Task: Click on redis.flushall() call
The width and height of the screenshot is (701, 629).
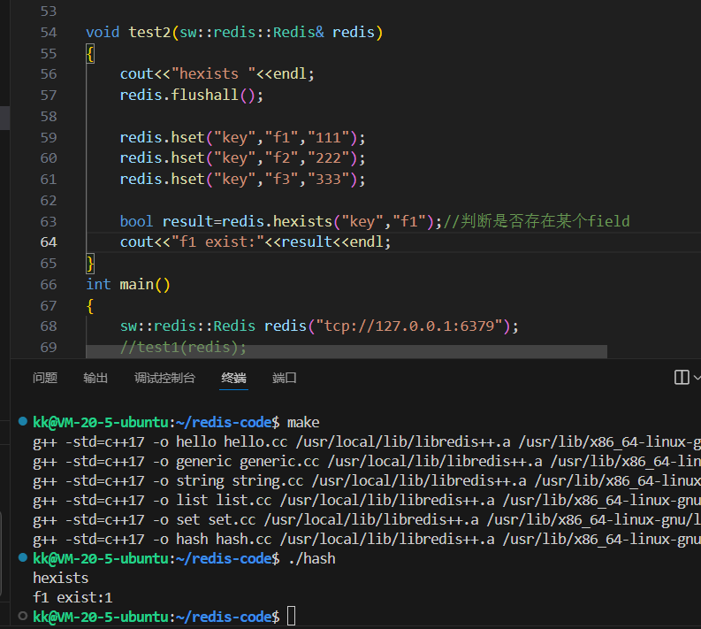Action: pyautogui.click(x=192, y=95)
